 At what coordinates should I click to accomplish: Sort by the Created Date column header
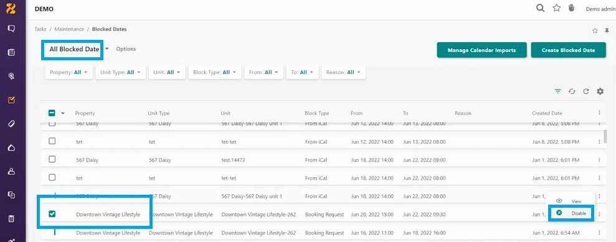click(547, 113)
